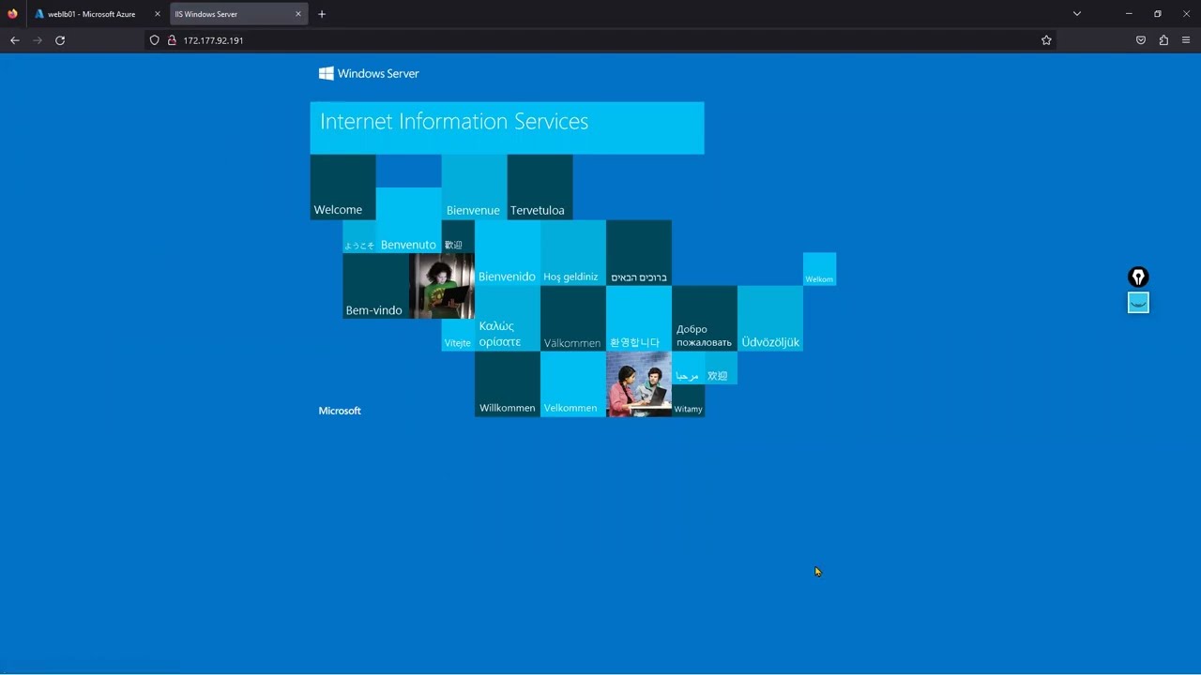Go forward to the next page

38,40
